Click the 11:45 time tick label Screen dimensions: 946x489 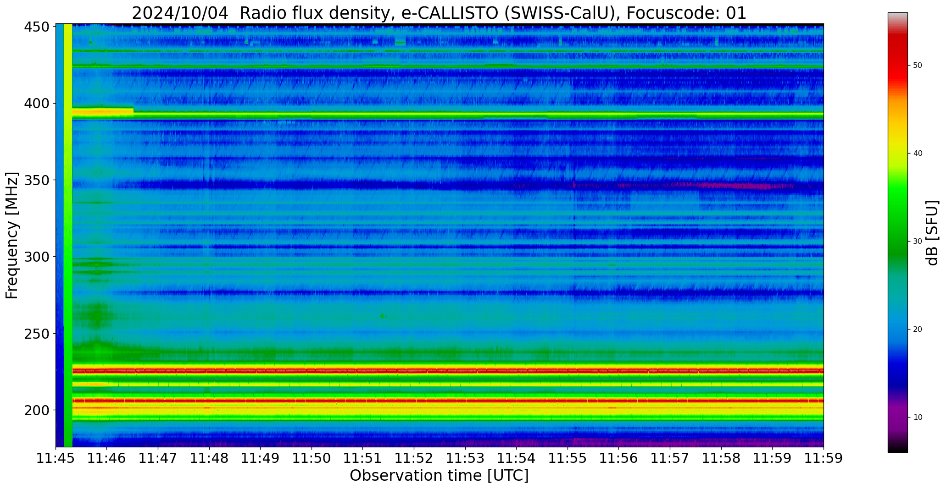[x=56, y=458]
